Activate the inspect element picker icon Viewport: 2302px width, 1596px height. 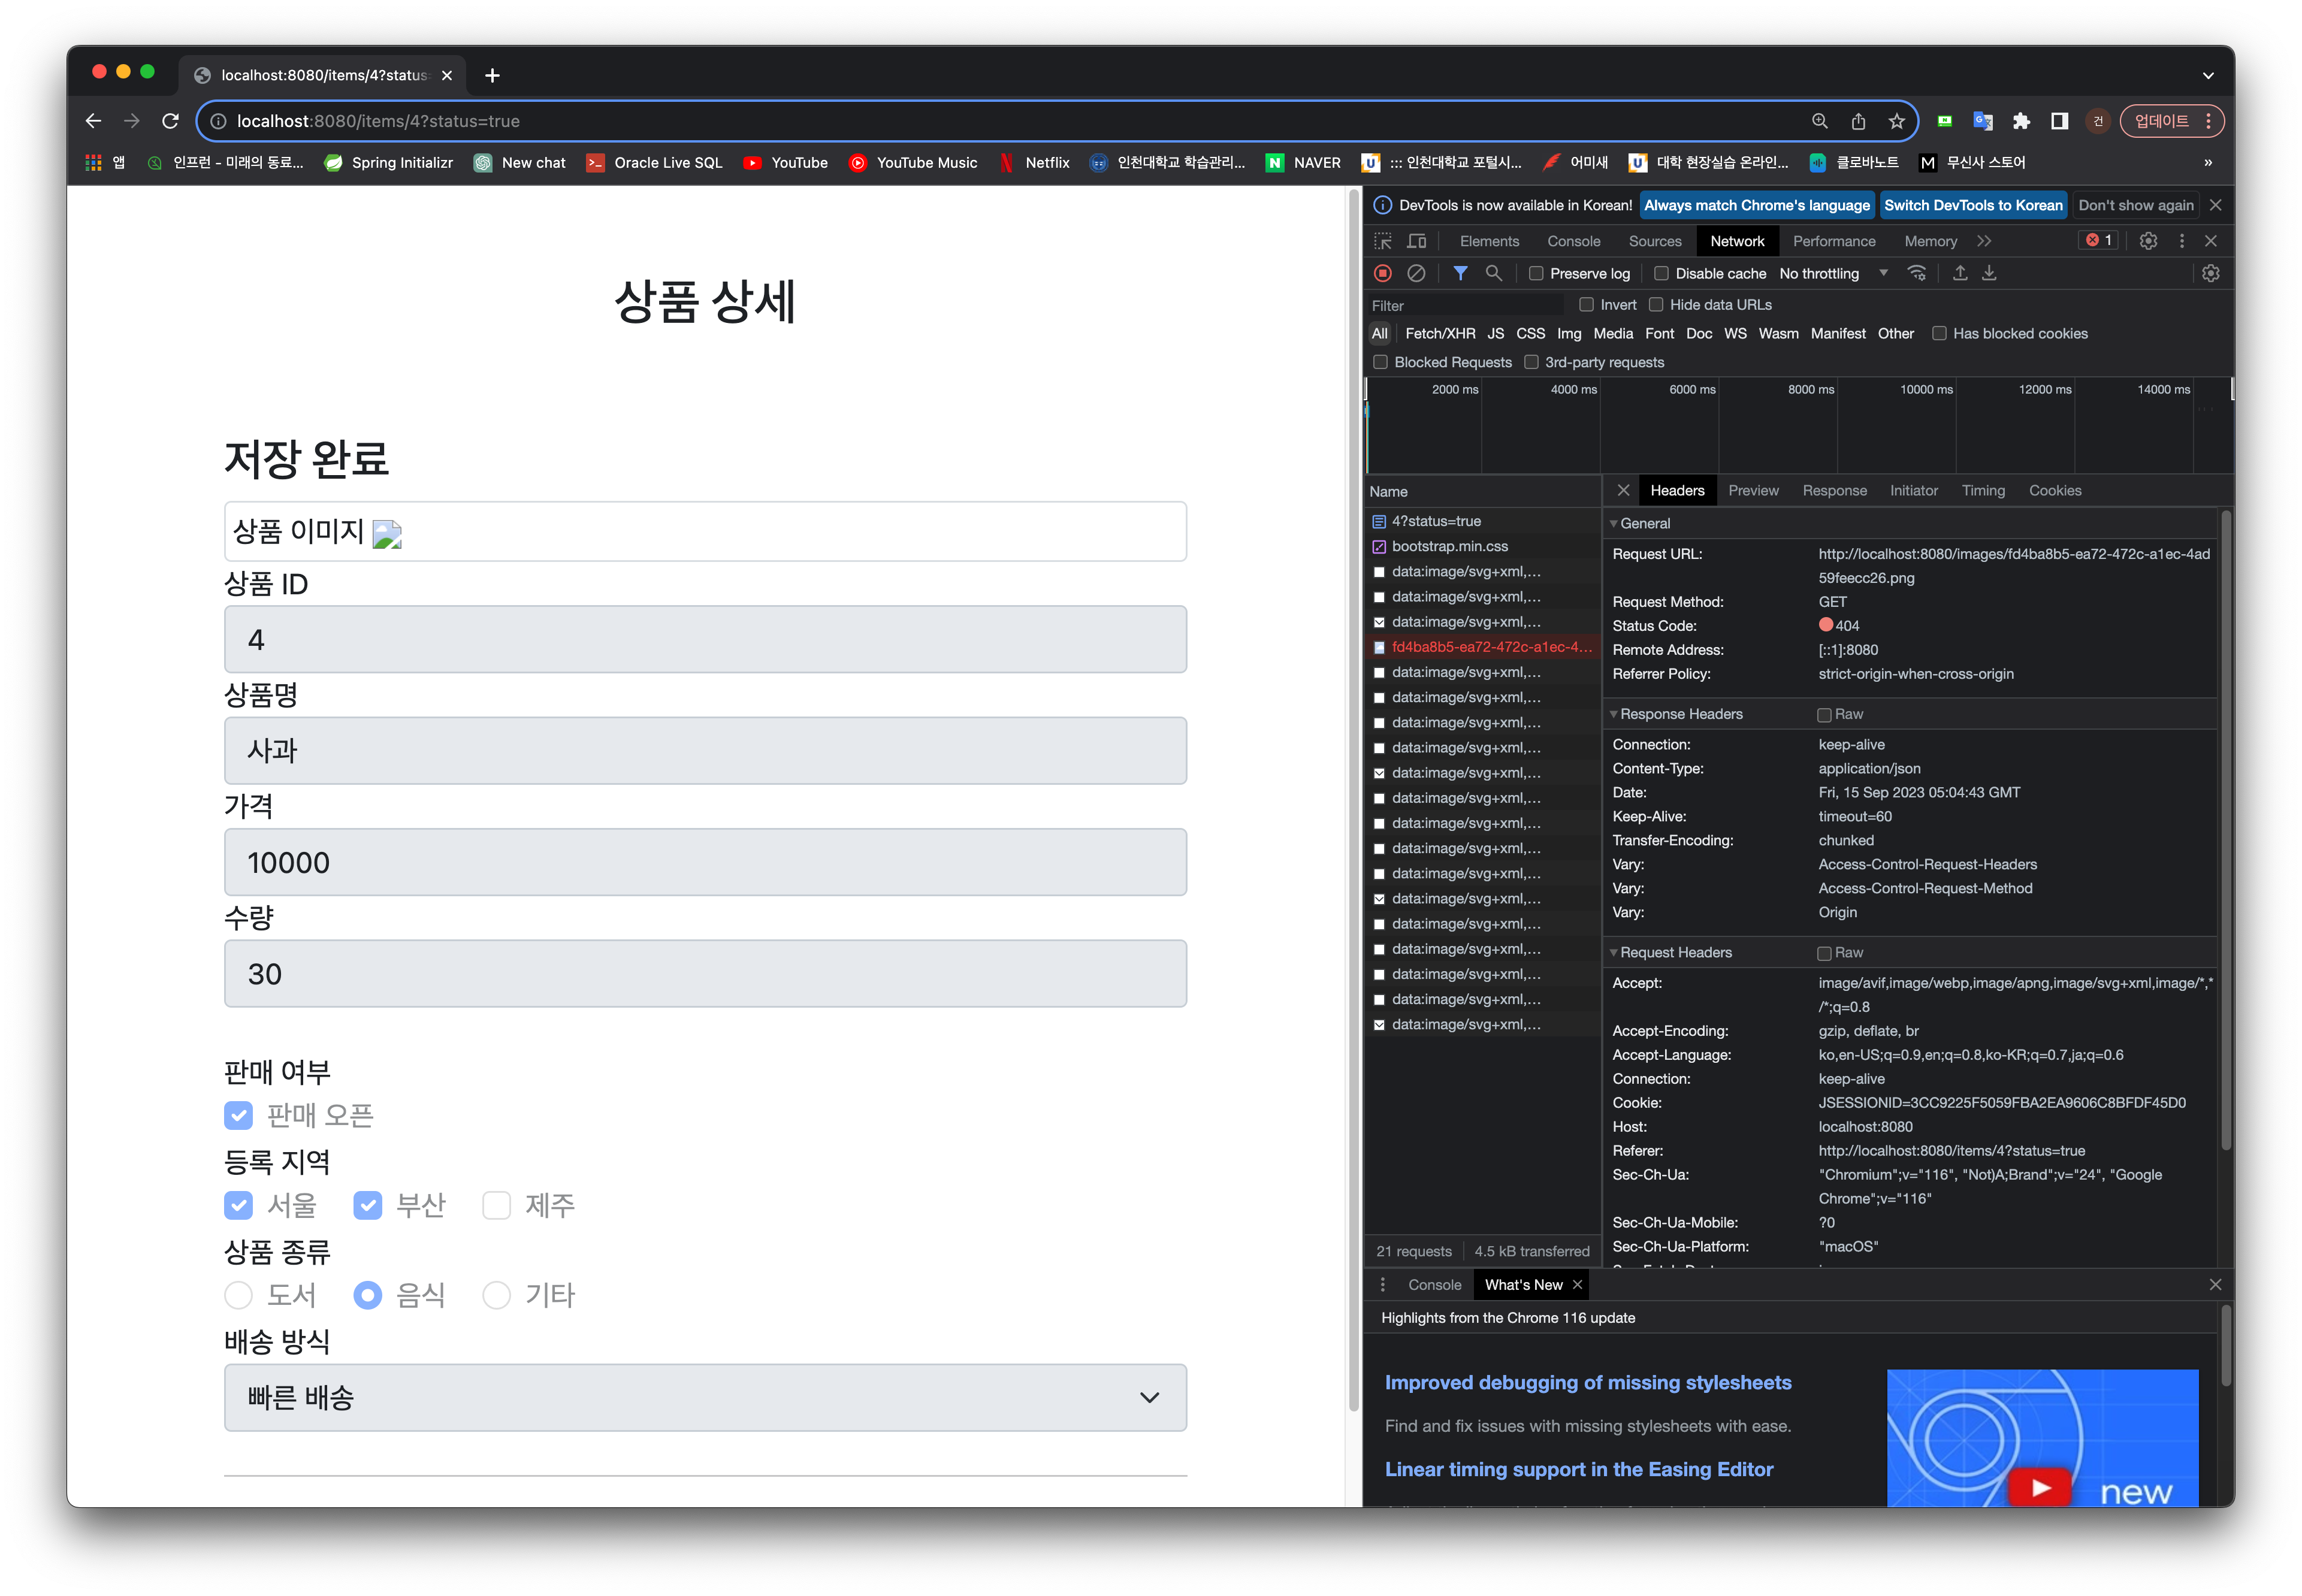1383,241
